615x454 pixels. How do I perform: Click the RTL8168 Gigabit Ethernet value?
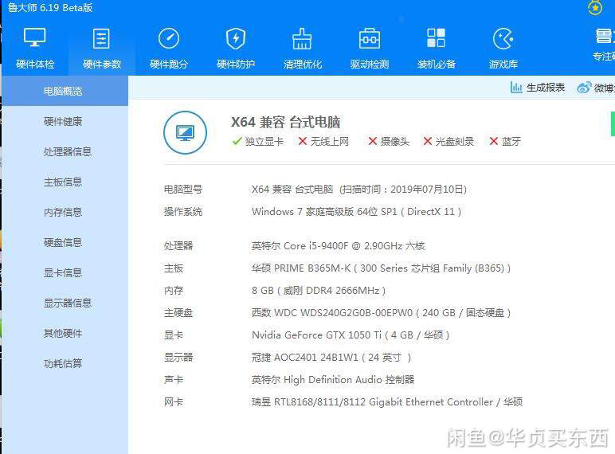[x=387, y=402]
